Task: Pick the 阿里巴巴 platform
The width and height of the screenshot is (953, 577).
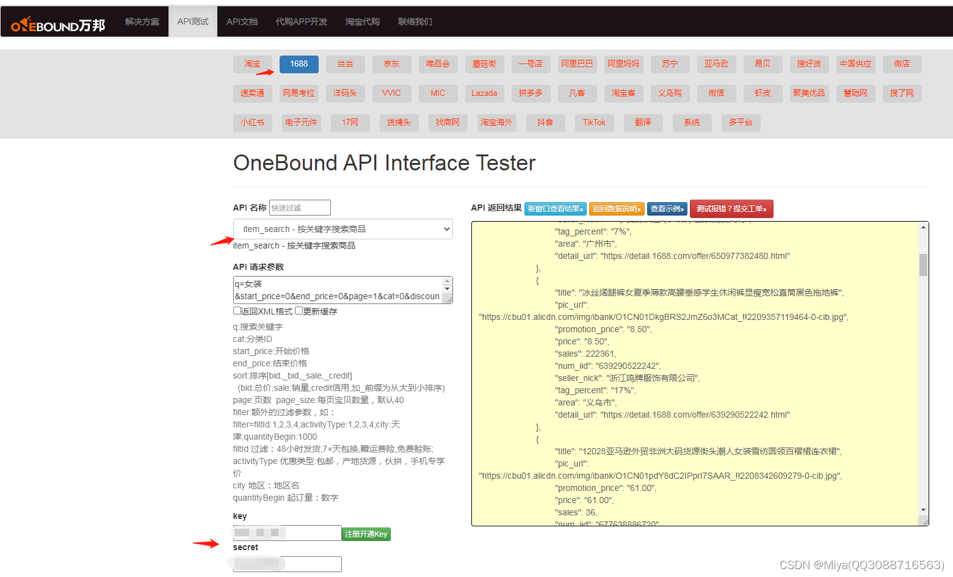Action: tap(578, 64)
